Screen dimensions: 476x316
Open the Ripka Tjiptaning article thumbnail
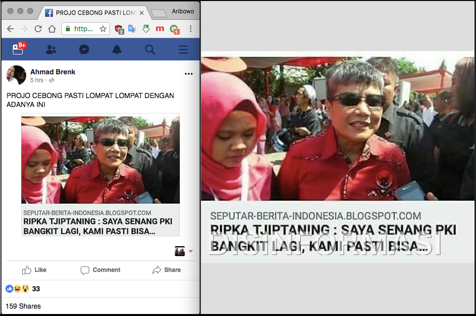(x=100, y=159)
